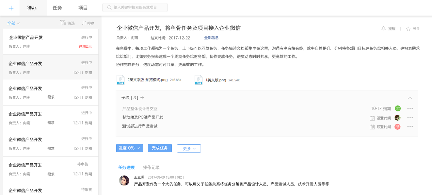
Task: Click the 10-17 到期 due date
Action: (x=381, y=109)
